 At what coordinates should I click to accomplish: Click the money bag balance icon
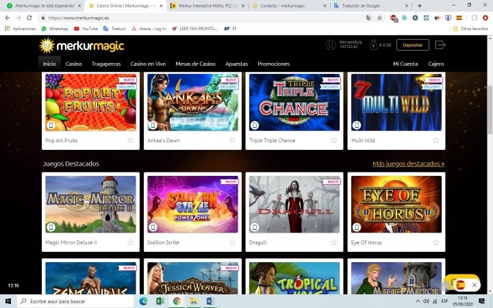point(373,45)
